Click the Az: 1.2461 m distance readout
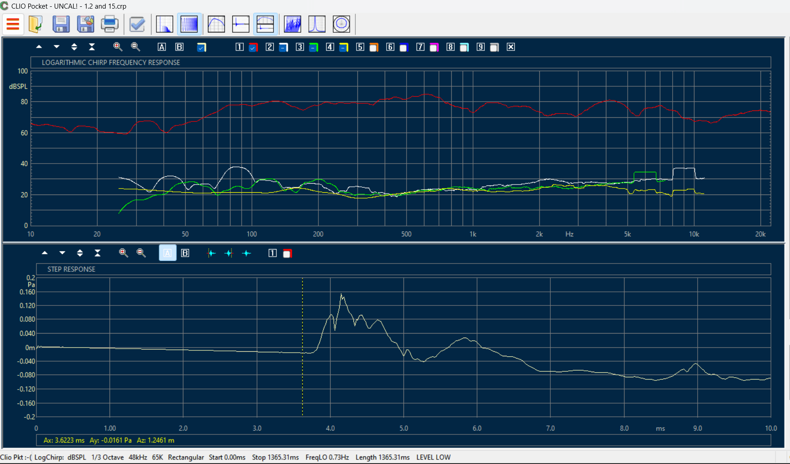The image size is (790, 464). tap(156, 440)
